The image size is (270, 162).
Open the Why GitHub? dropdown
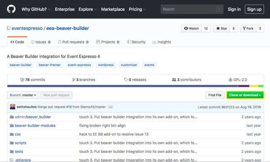(36, 9)
